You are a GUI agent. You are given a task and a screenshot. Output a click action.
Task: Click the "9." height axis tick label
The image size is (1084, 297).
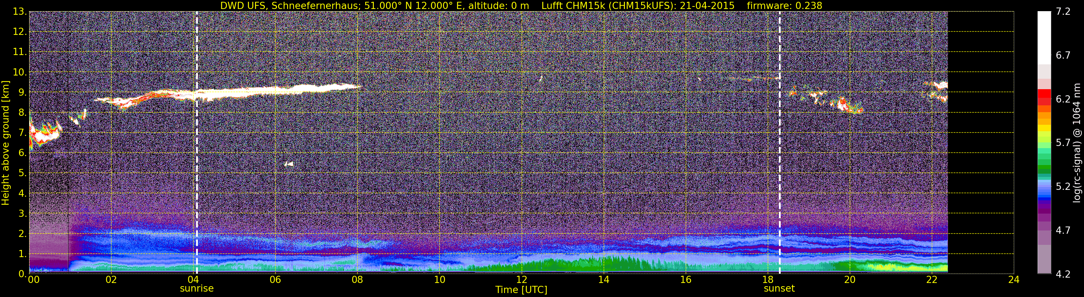22,92
